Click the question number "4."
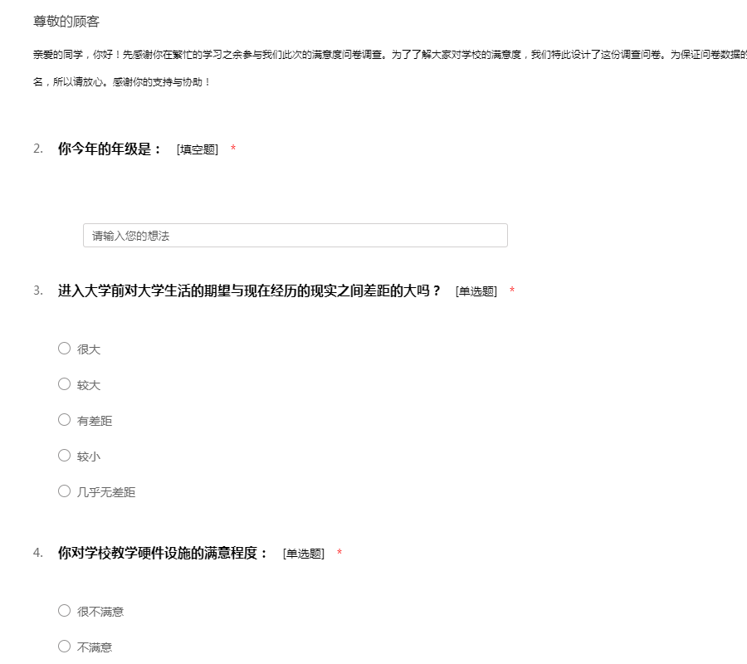 coord(38,554)
